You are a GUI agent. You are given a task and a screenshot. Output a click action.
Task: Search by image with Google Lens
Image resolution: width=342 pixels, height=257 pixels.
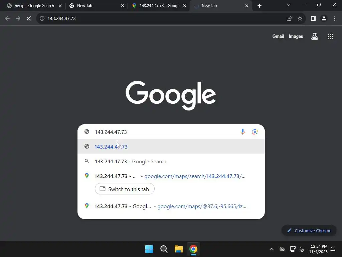point(255,132)
